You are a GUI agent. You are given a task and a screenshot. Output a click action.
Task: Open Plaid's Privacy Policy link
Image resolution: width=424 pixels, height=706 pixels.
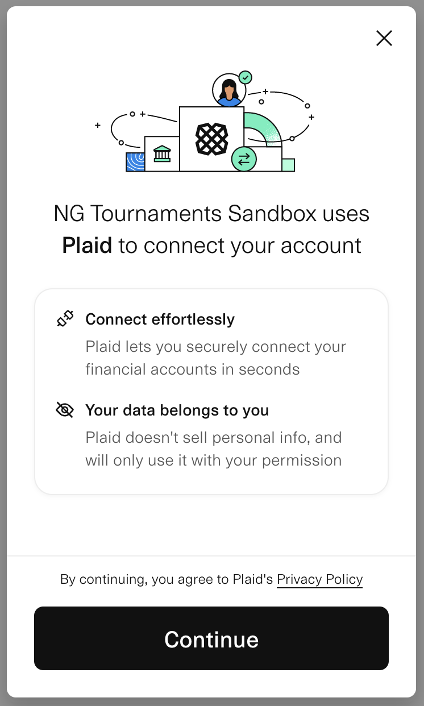[319, 580]
